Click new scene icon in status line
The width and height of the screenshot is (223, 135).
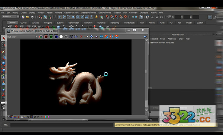click(x=23, y=17)
